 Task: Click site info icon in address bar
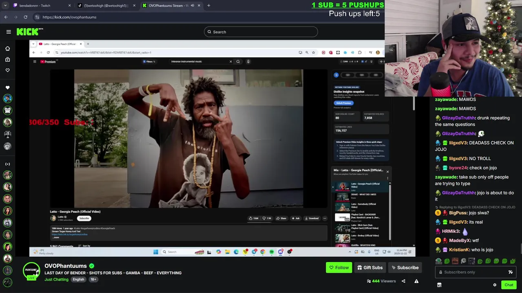coord(37,17)
